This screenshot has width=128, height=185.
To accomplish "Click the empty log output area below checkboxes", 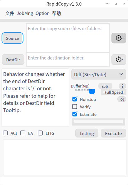I will click(x=65, y=157).
